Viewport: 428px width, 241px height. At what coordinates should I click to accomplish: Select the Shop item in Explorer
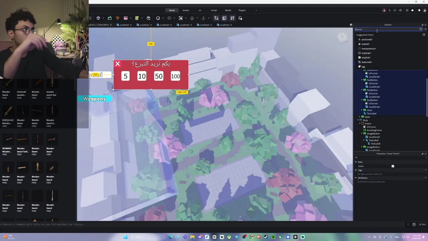tap(365, 120)
